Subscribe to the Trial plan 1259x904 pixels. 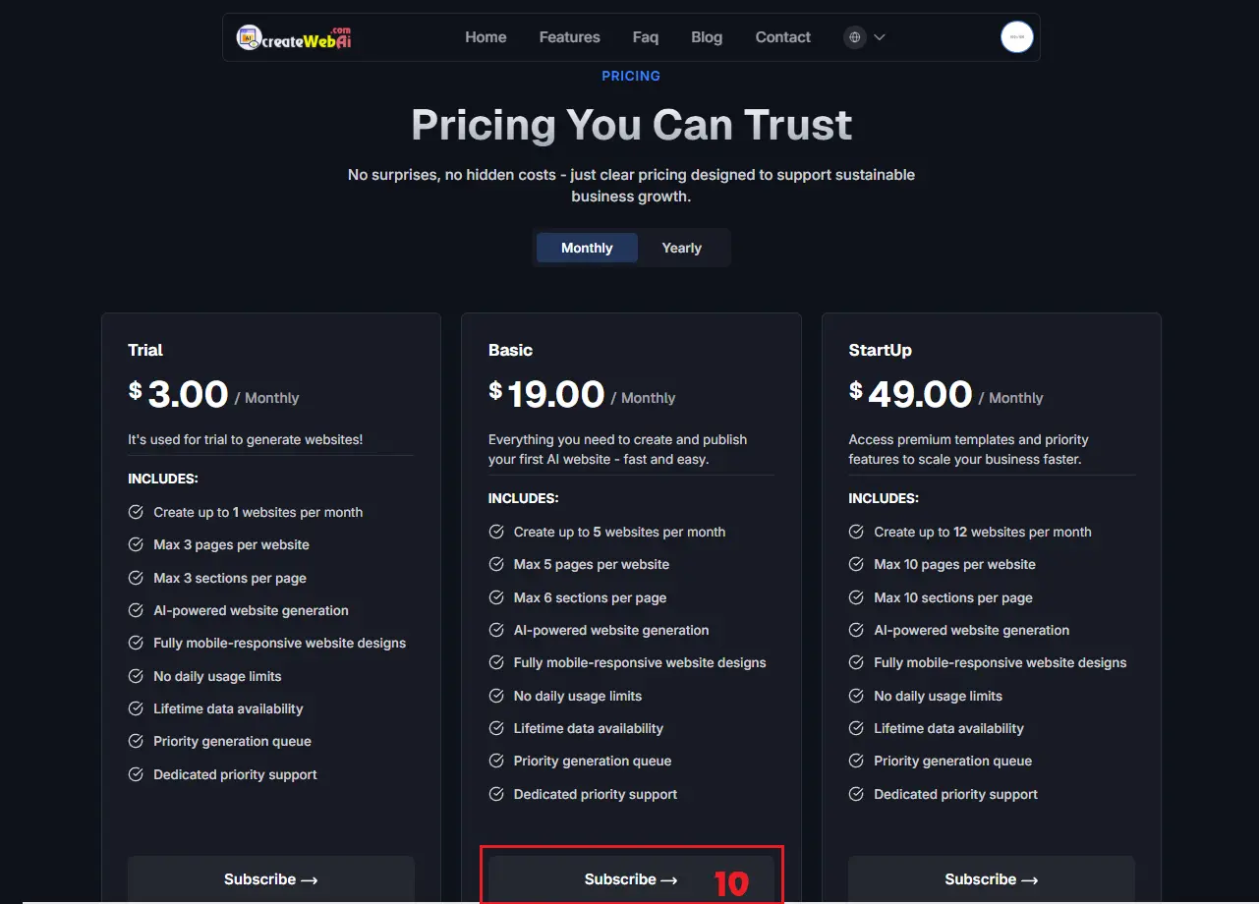coord(270,879)
